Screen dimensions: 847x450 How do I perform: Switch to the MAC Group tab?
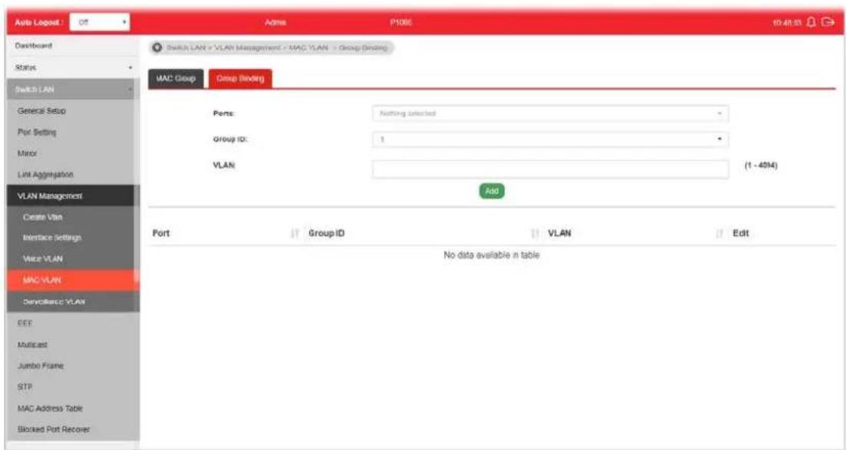176,79
